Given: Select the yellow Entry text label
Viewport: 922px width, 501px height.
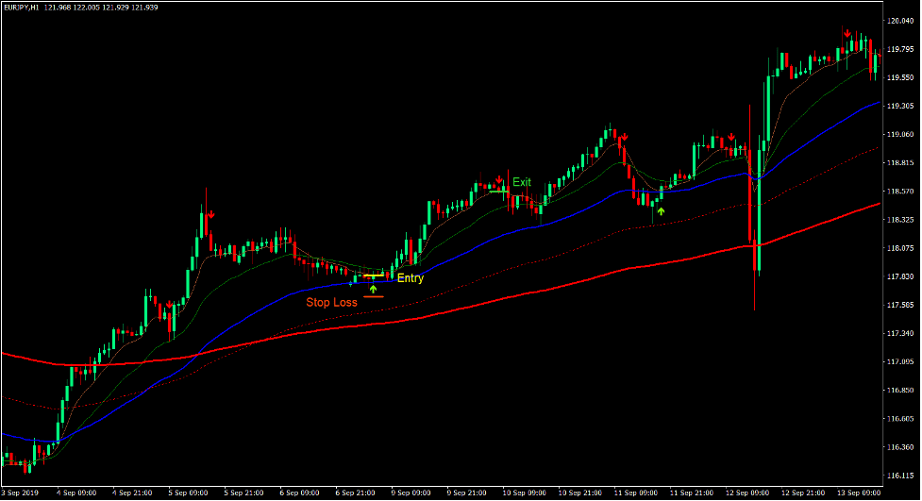Looking at the screenshot, I should 411,278.
